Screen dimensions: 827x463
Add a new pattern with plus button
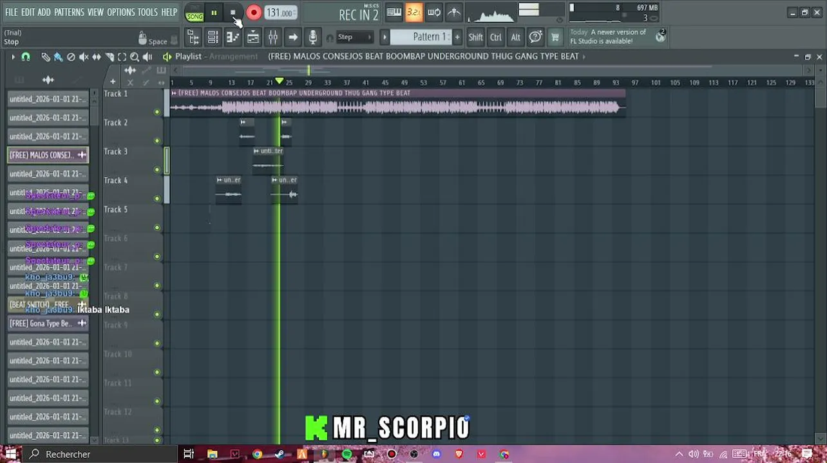(x=457, y=37)
